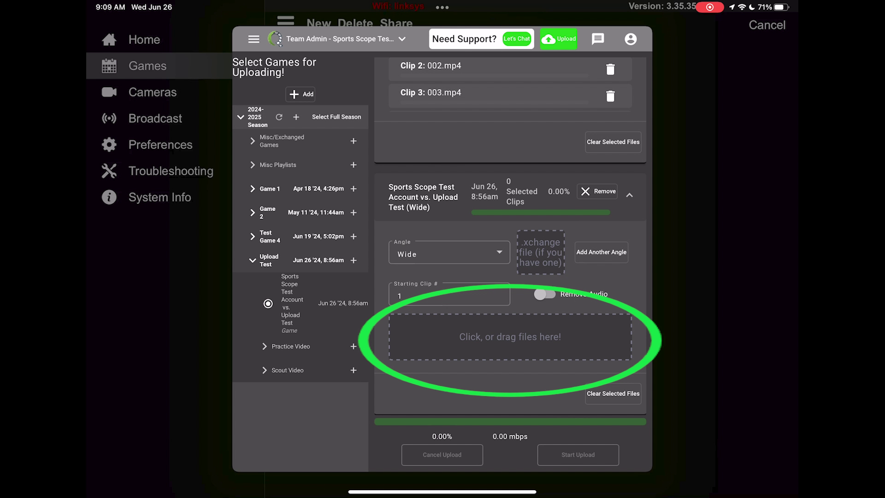Expand Test Game 4 entry

coord(252,237)
